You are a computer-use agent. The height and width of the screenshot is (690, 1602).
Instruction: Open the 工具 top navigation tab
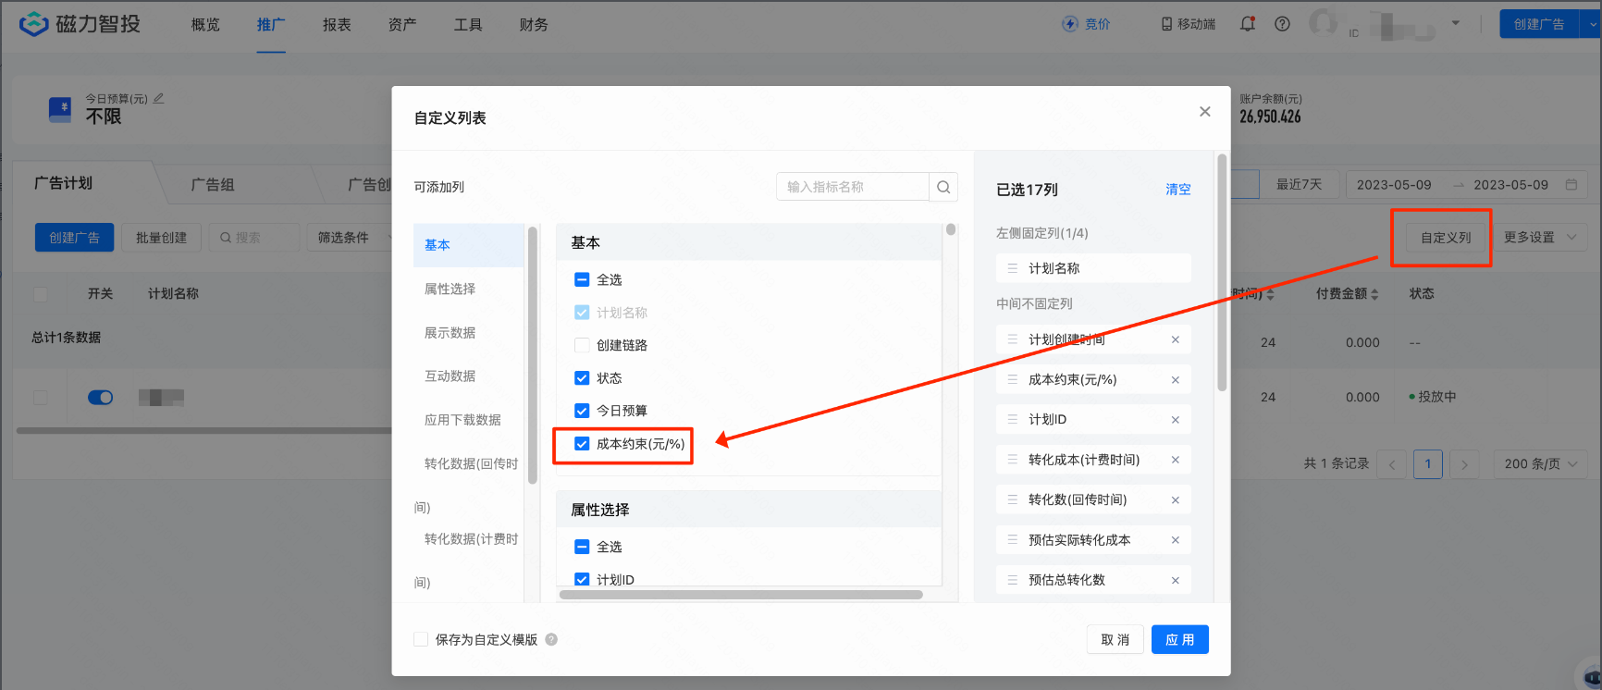(x=468, y=25)
